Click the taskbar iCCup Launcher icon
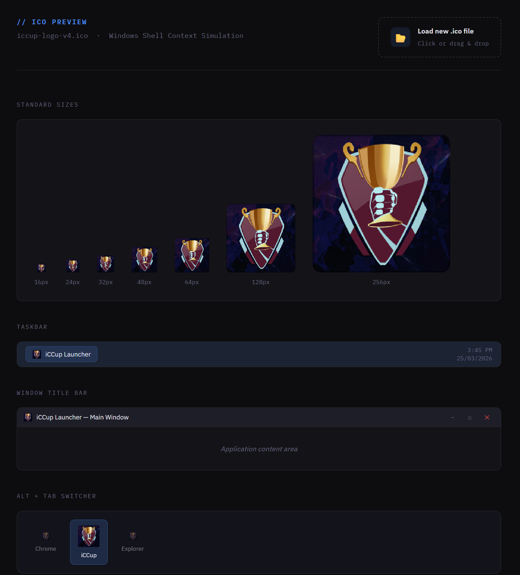 [x=37, y=354]
